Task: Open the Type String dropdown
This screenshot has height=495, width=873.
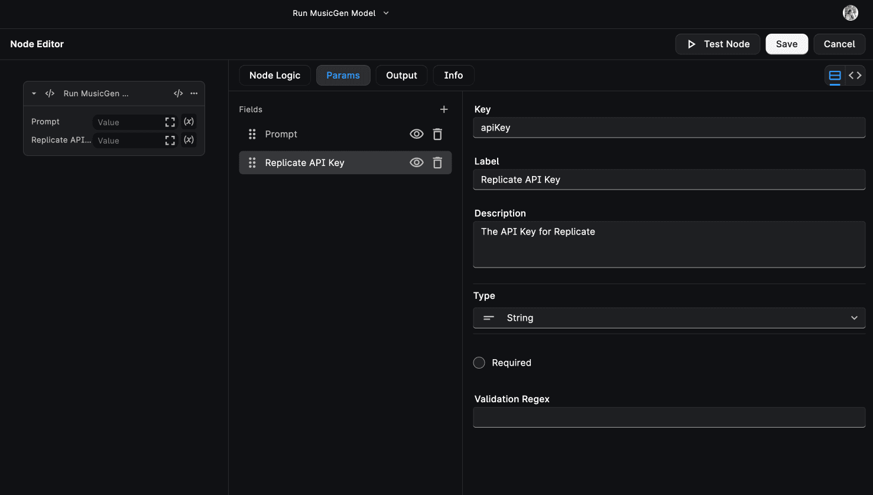Action: click(668, 318)
